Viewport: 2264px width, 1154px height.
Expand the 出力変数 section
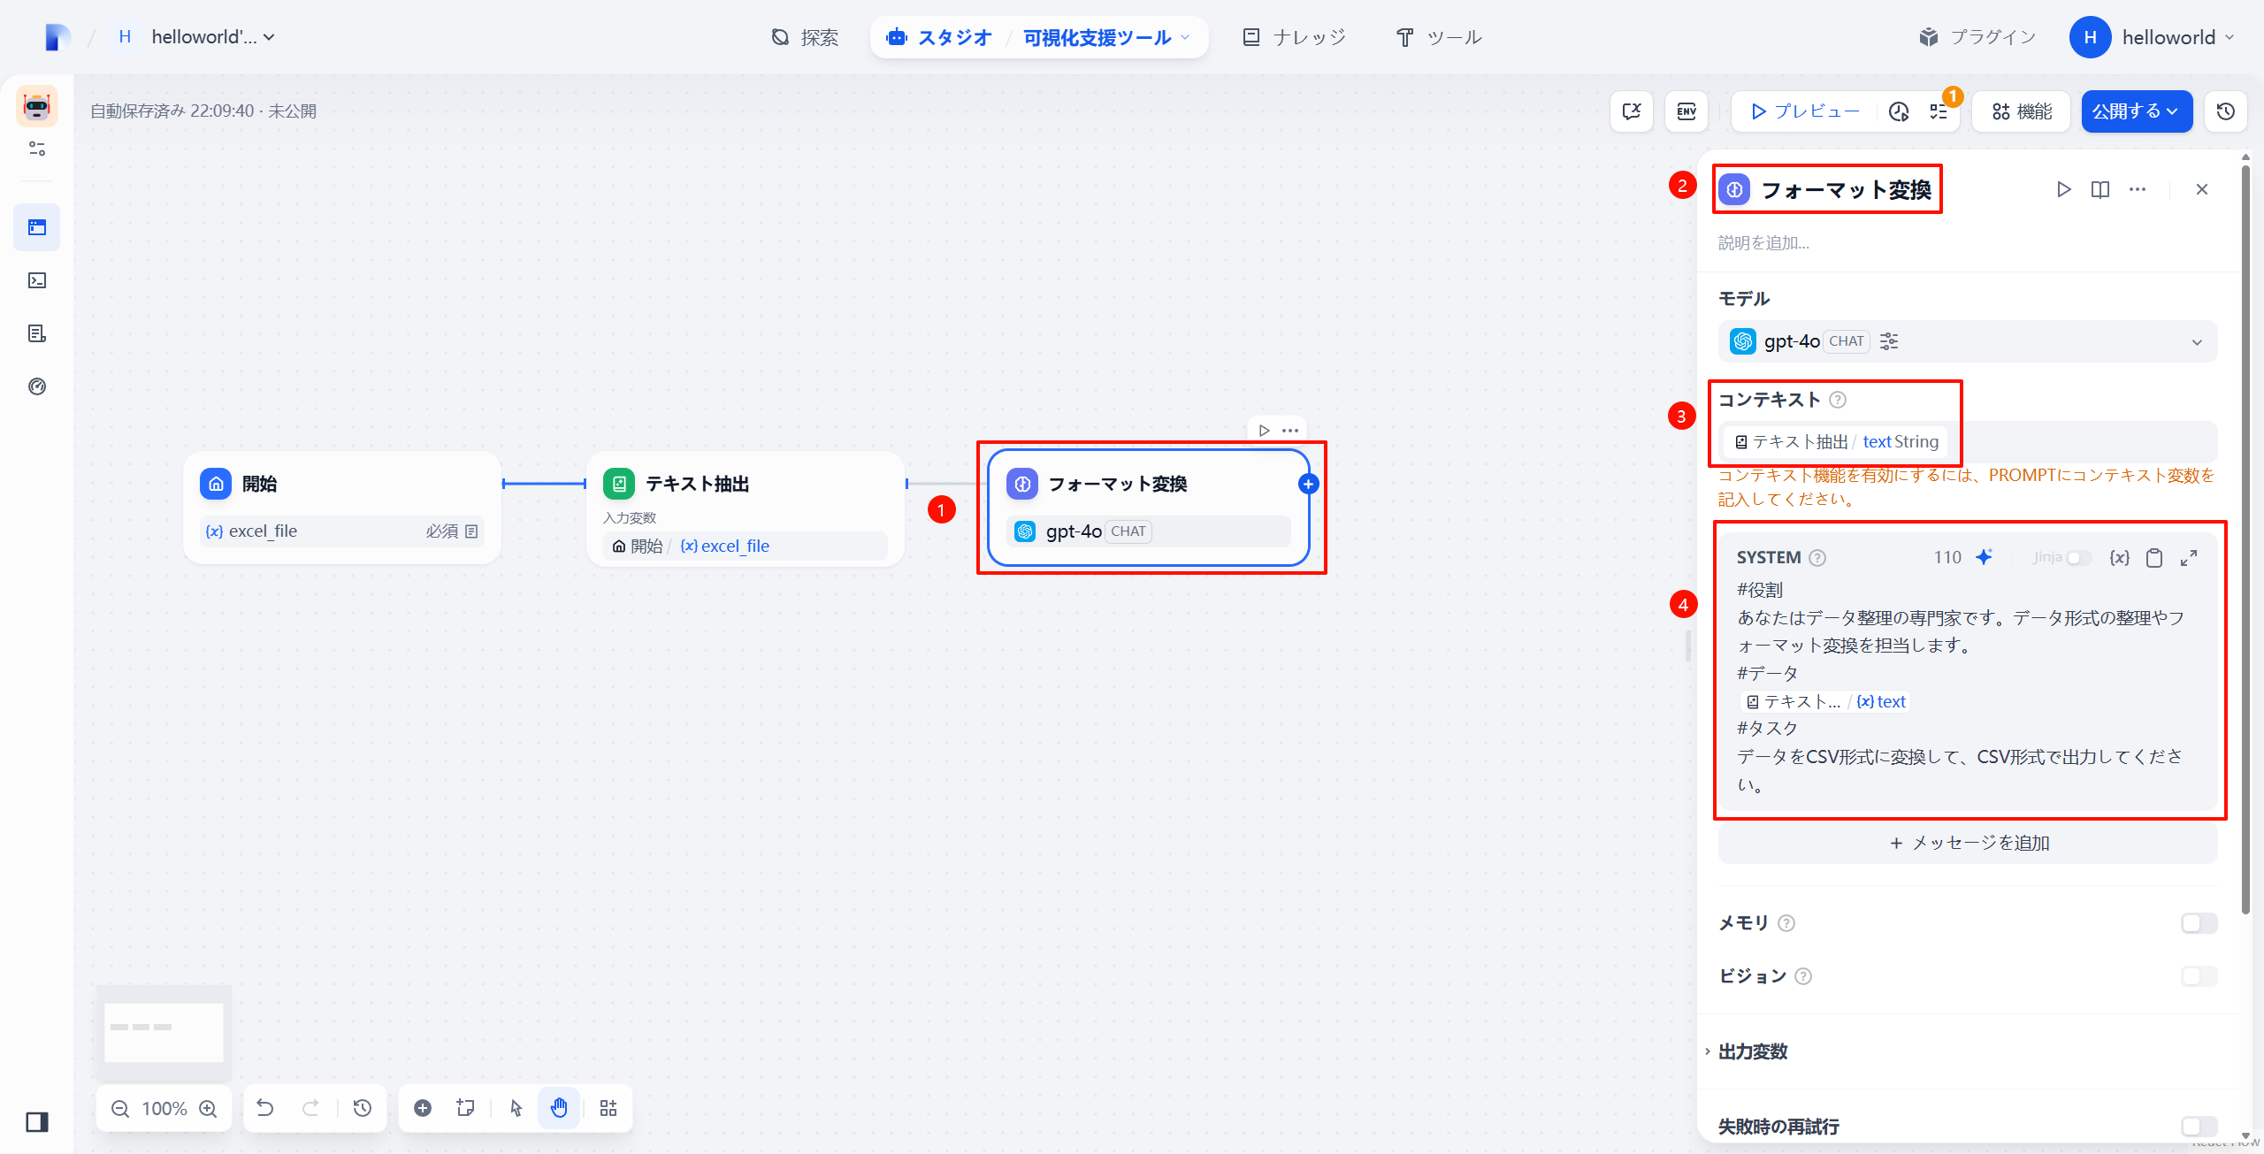point(1753,1051)
